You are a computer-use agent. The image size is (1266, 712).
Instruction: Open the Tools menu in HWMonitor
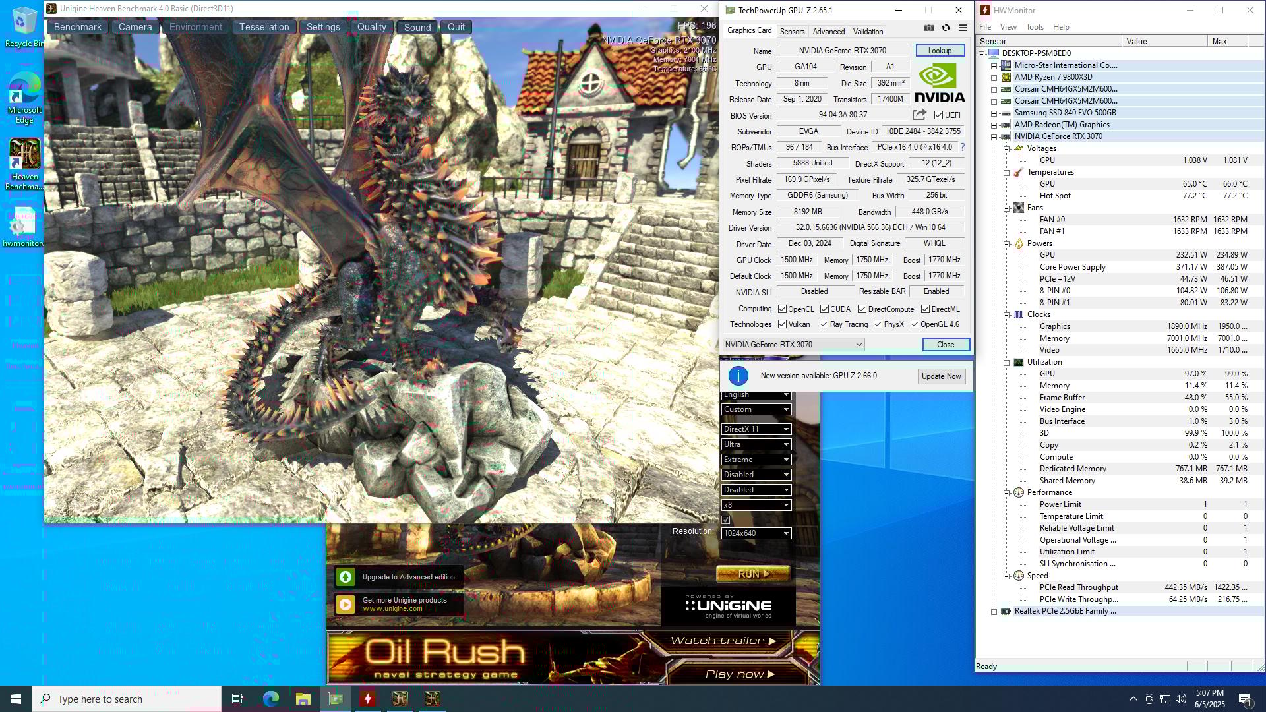click(x=1034, y=27)
